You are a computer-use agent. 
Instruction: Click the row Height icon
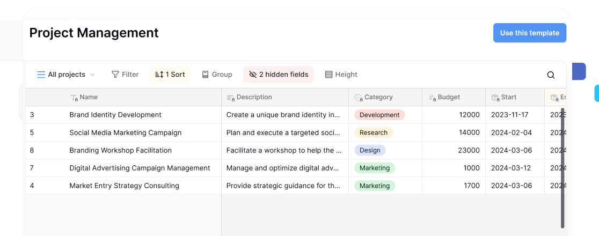328,75
